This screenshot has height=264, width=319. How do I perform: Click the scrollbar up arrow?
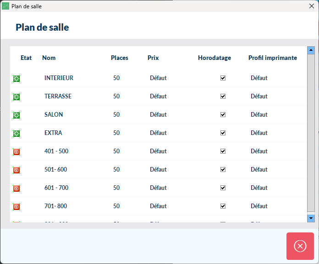(x=311, y=50)
